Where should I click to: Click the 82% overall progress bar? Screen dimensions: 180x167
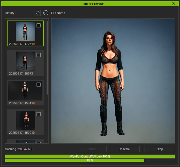tap(90, 160)
